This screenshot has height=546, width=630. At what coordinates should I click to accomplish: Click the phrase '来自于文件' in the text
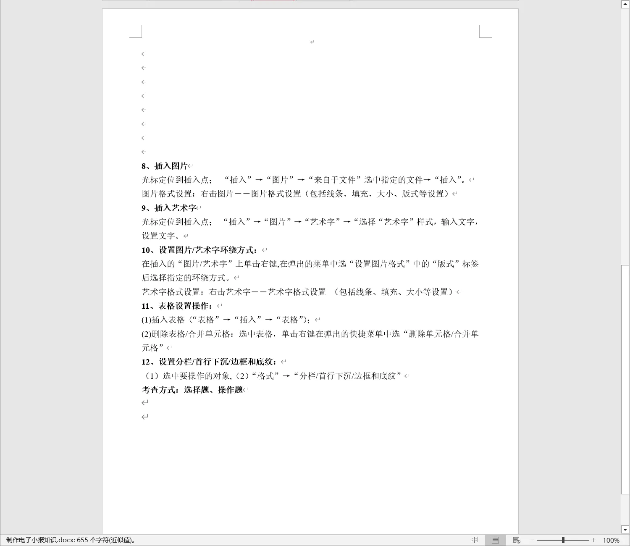click(x=335, y=180)
